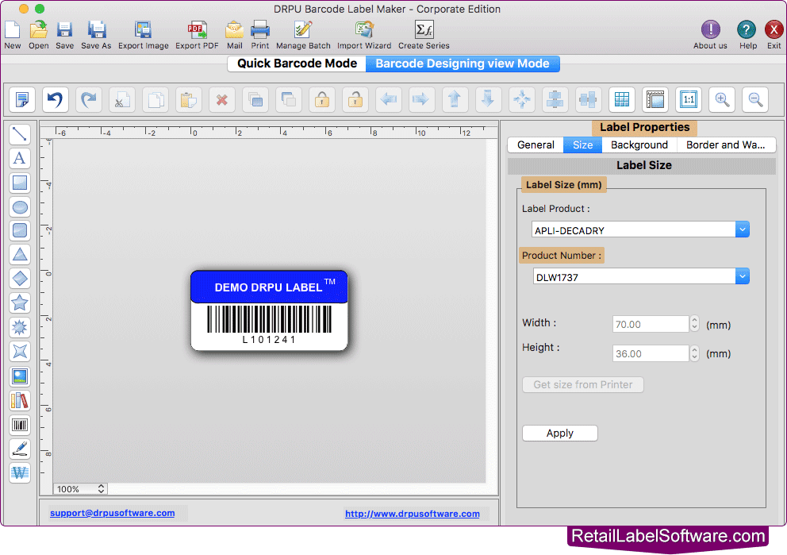Toggle the grid display icon

coord(622,99)
